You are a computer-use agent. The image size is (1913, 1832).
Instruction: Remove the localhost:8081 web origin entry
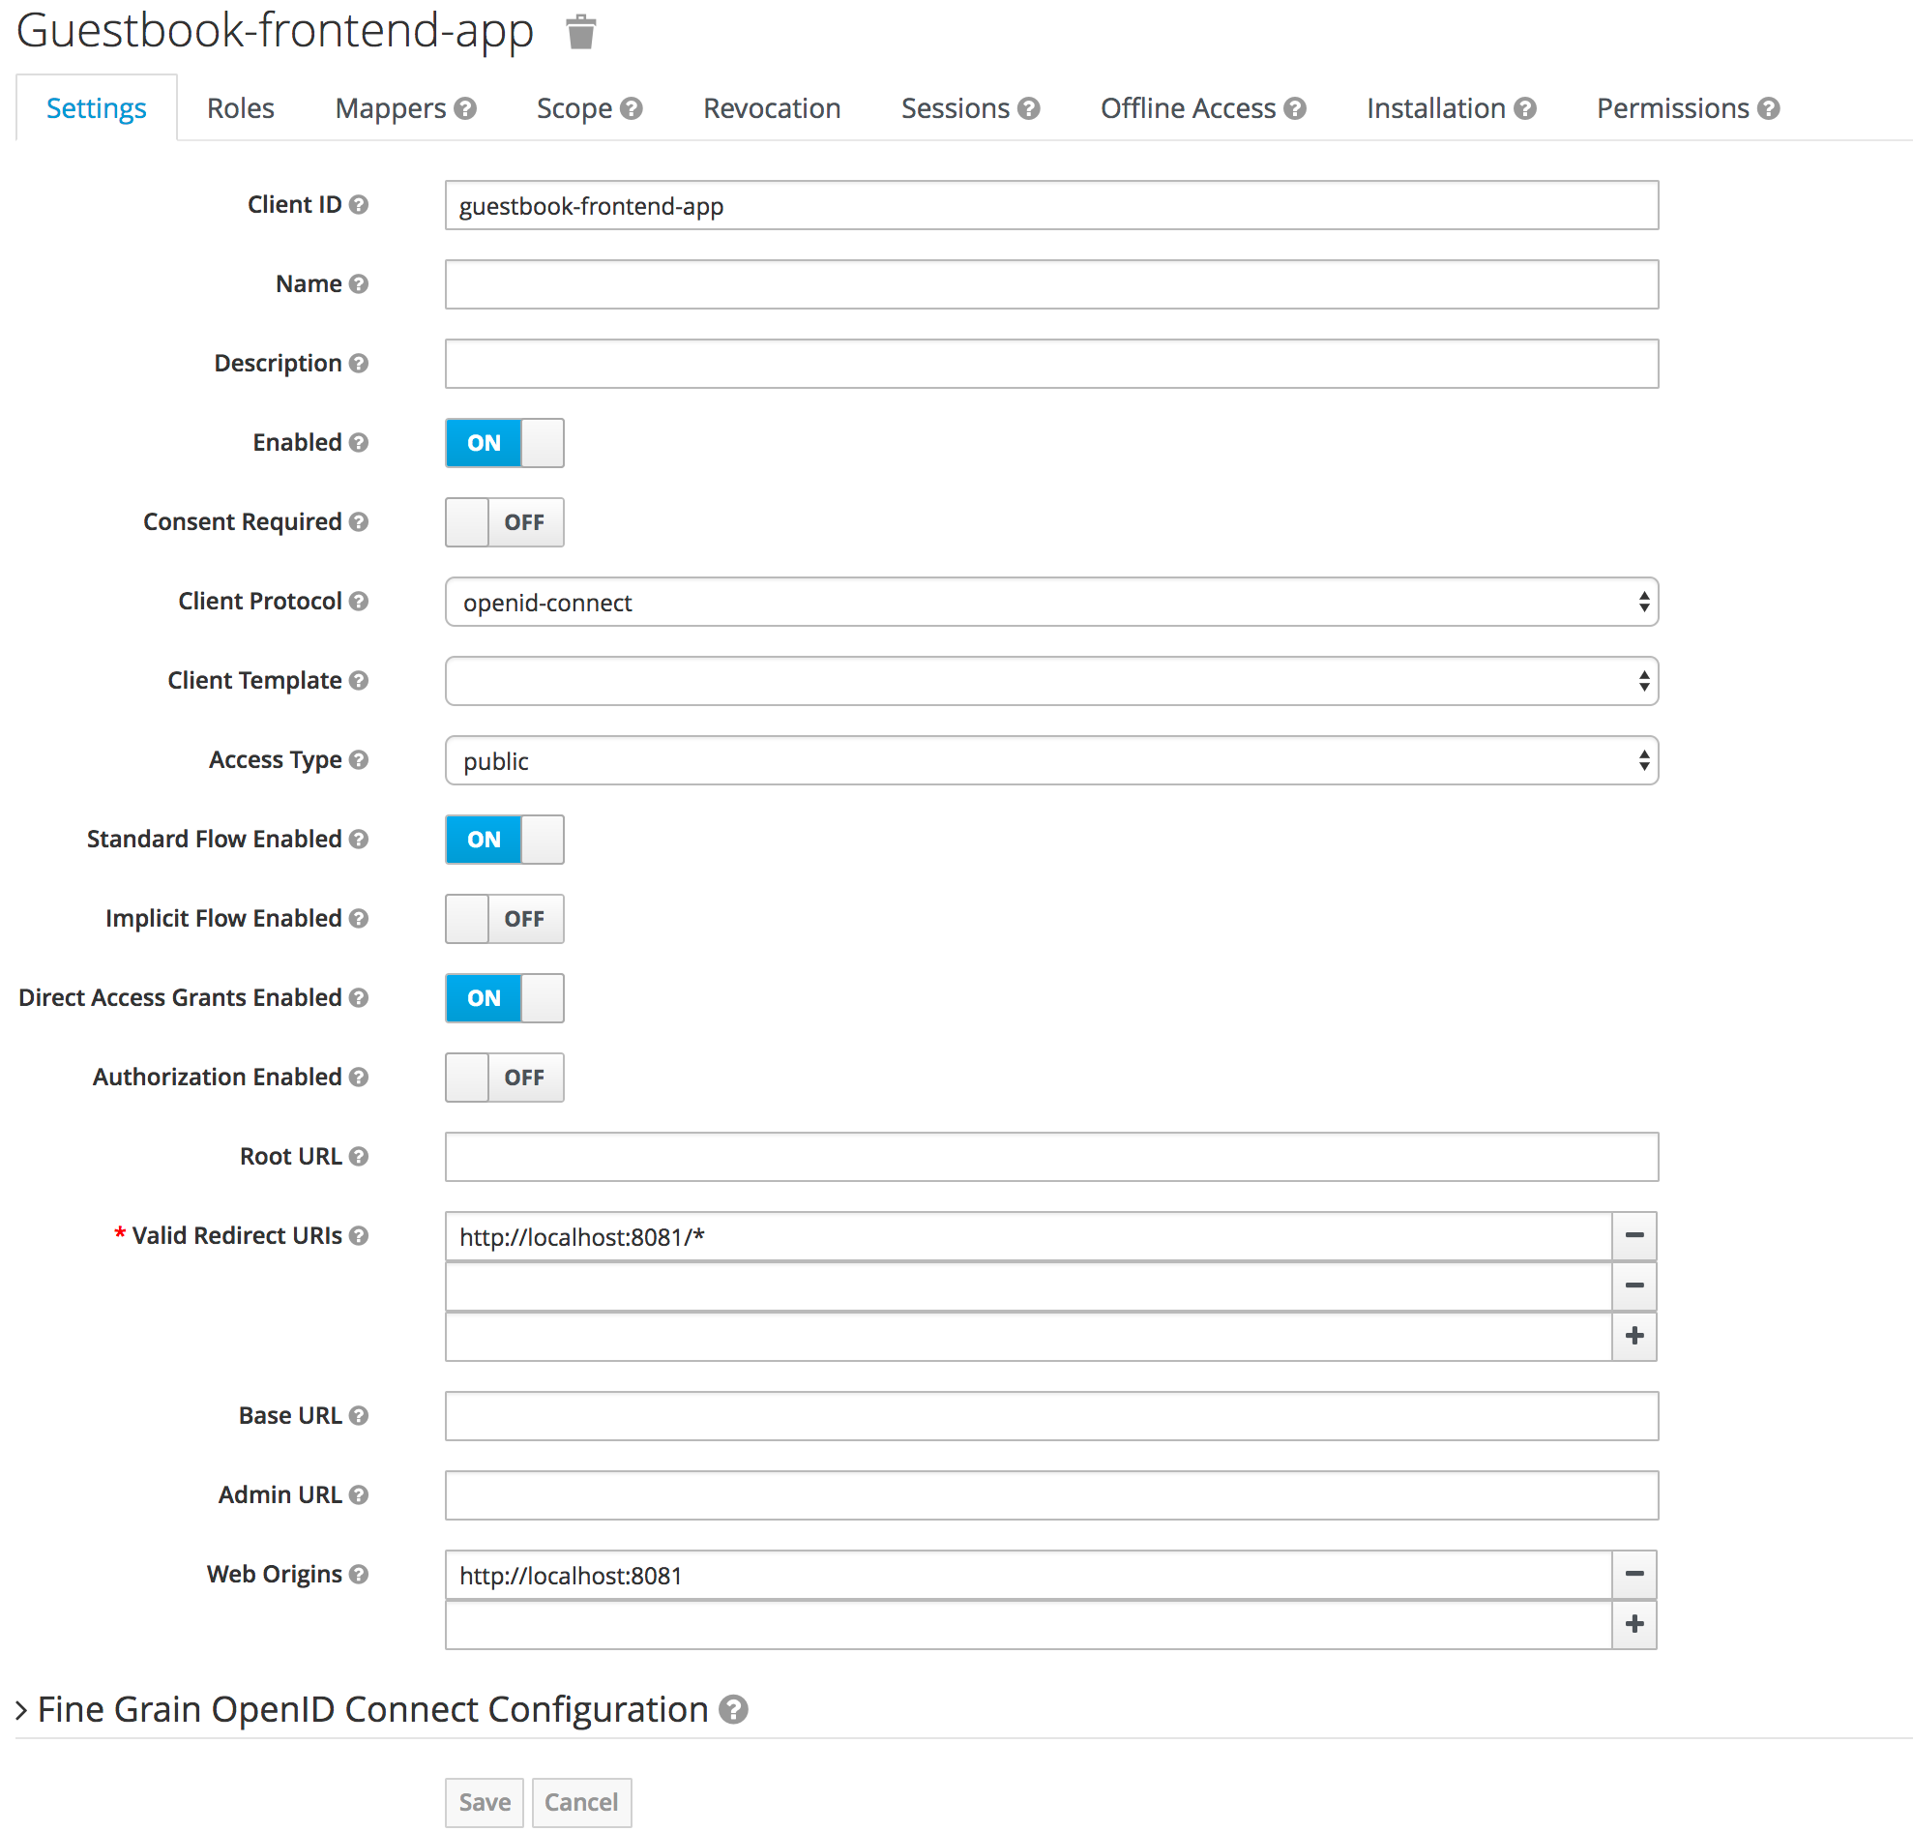(x=1633, y=1574)
